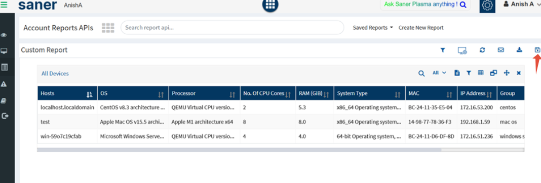Email the custom report via envelope icon

click(500, 50)
